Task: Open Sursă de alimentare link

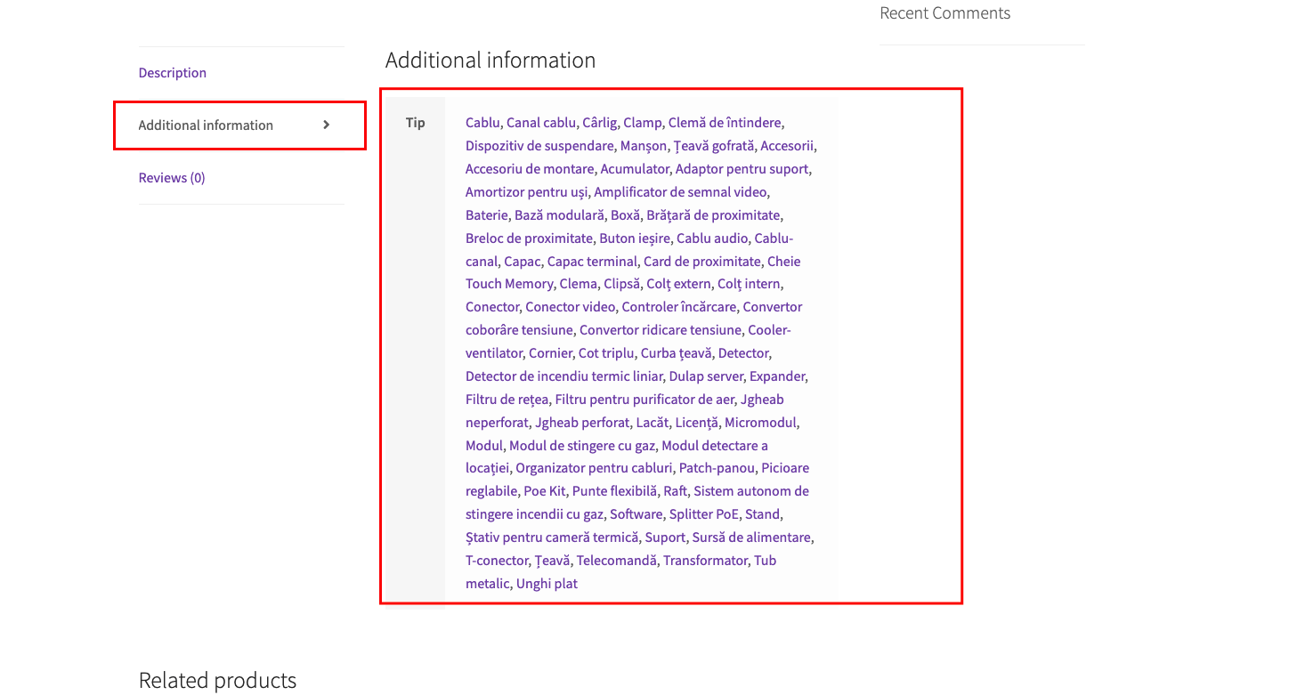Action: pos(751,537)
